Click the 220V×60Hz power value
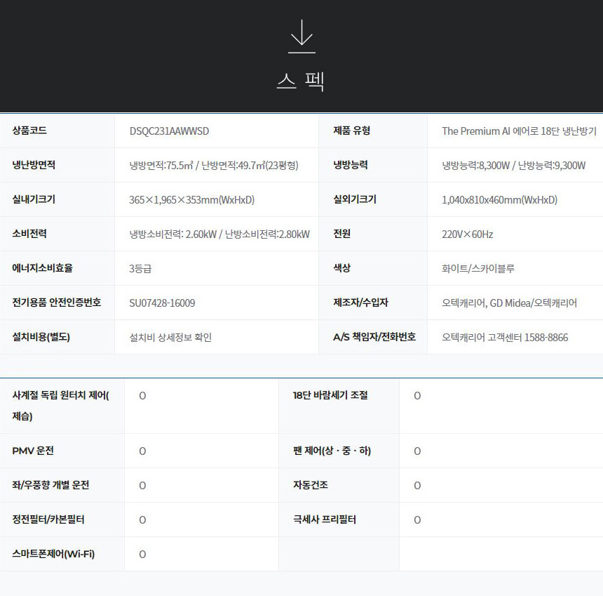Viewport: 603px width, 596px height. (x=467, y=234)
